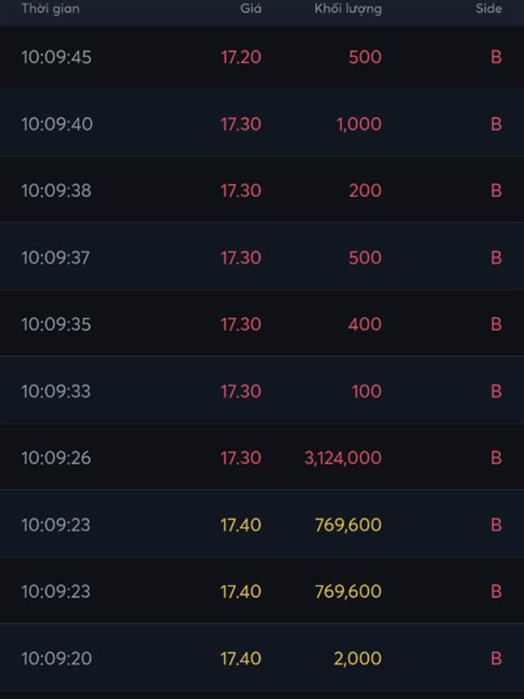This screenshot has height=699, width=524.
Task: Click the 1,000 volume value
Action: 360,124
